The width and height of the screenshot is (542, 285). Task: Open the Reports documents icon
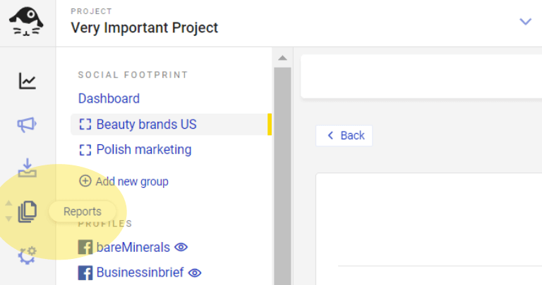(28, 211)
